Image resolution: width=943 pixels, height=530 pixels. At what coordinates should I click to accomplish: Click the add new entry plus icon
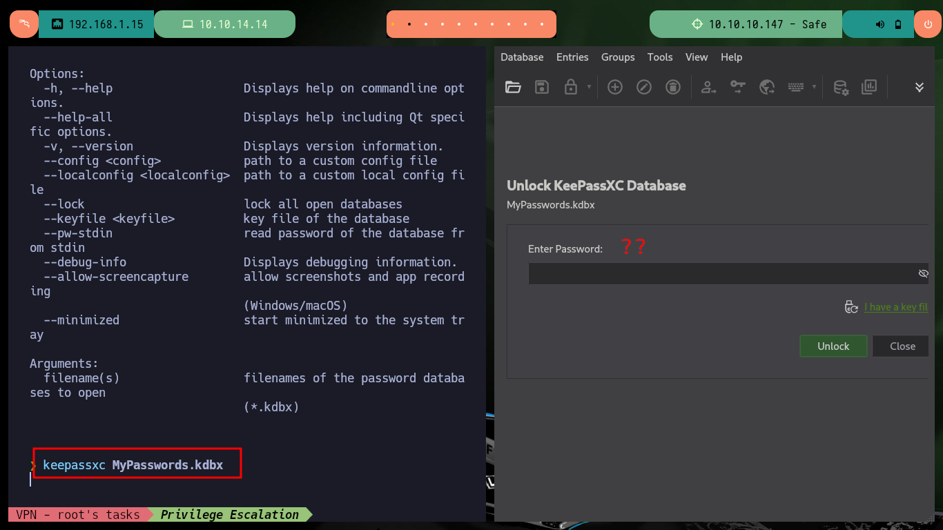point(615,87)
